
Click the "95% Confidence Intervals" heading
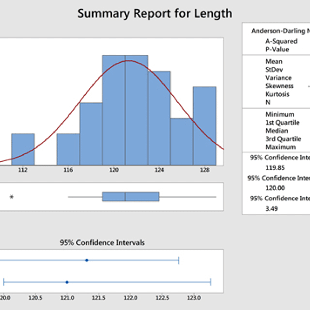[x=102, y=243]
